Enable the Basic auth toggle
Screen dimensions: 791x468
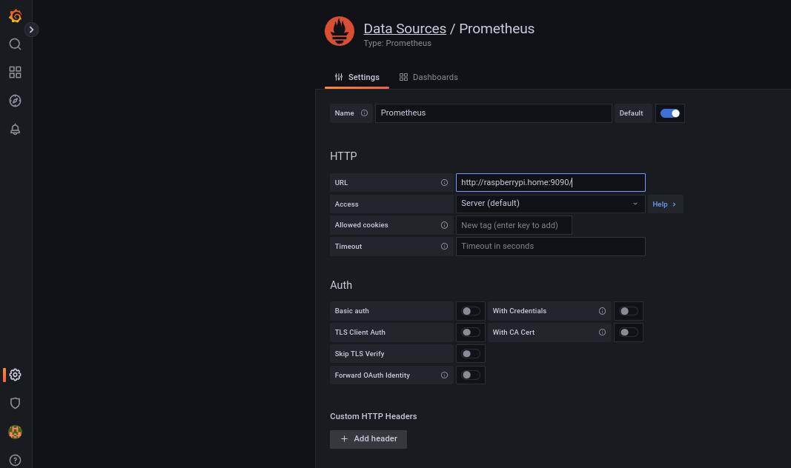pyautogui.click(x=471, y=311)
